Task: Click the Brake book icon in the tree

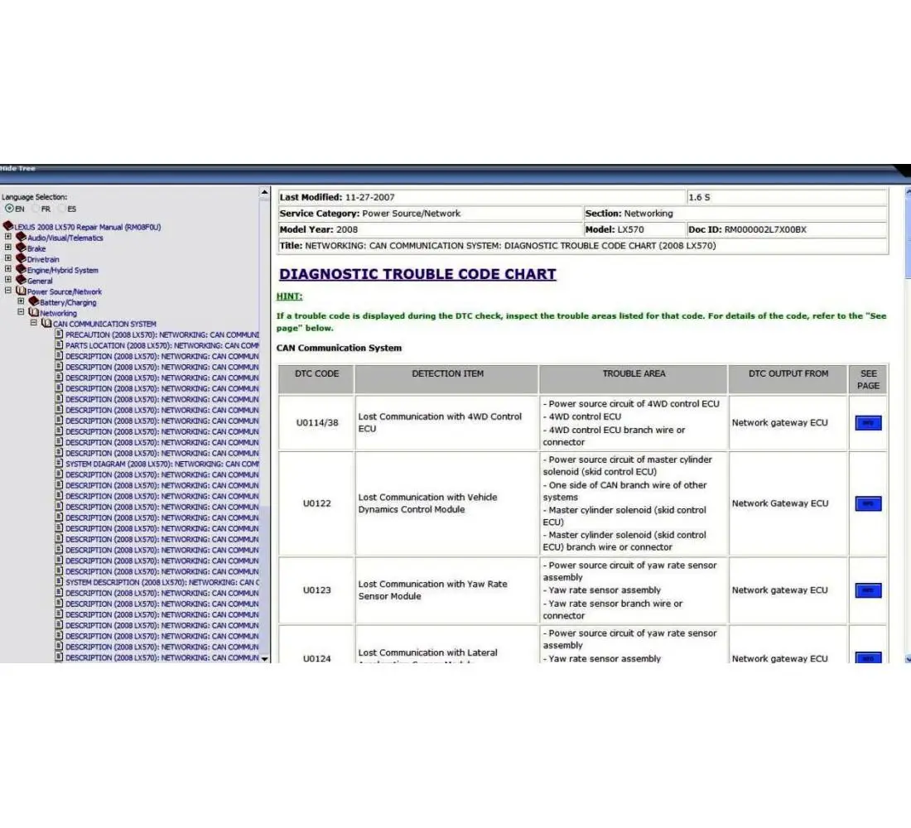Action: pos(21,248)
